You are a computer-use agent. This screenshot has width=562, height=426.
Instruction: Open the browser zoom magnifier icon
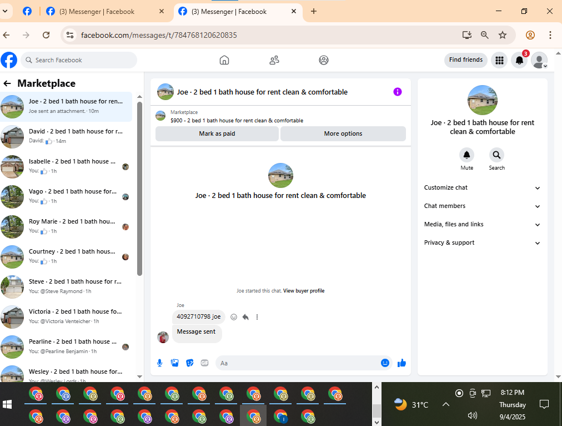pyautogui.click(x=485, y=35)
